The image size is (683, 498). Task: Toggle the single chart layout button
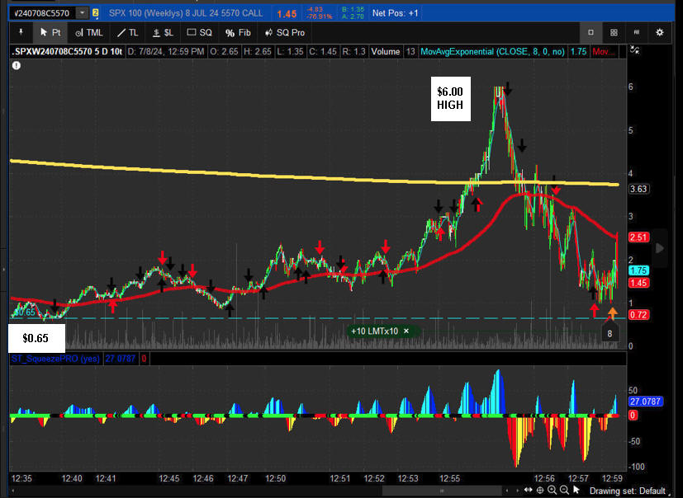click(x=591, y=32)
